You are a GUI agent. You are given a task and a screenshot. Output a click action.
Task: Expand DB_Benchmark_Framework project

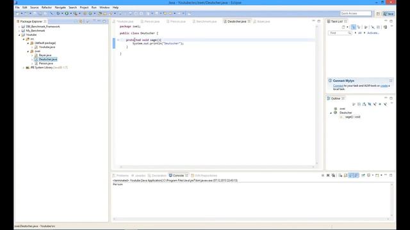click(x=19, y=27)
